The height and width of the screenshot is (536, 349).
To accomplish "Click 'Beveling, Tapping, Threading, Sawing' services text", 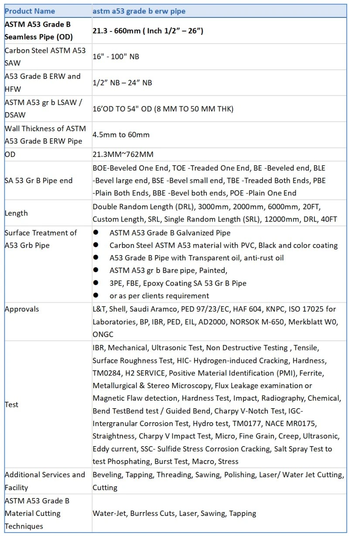I will click(x=218, y=481).
